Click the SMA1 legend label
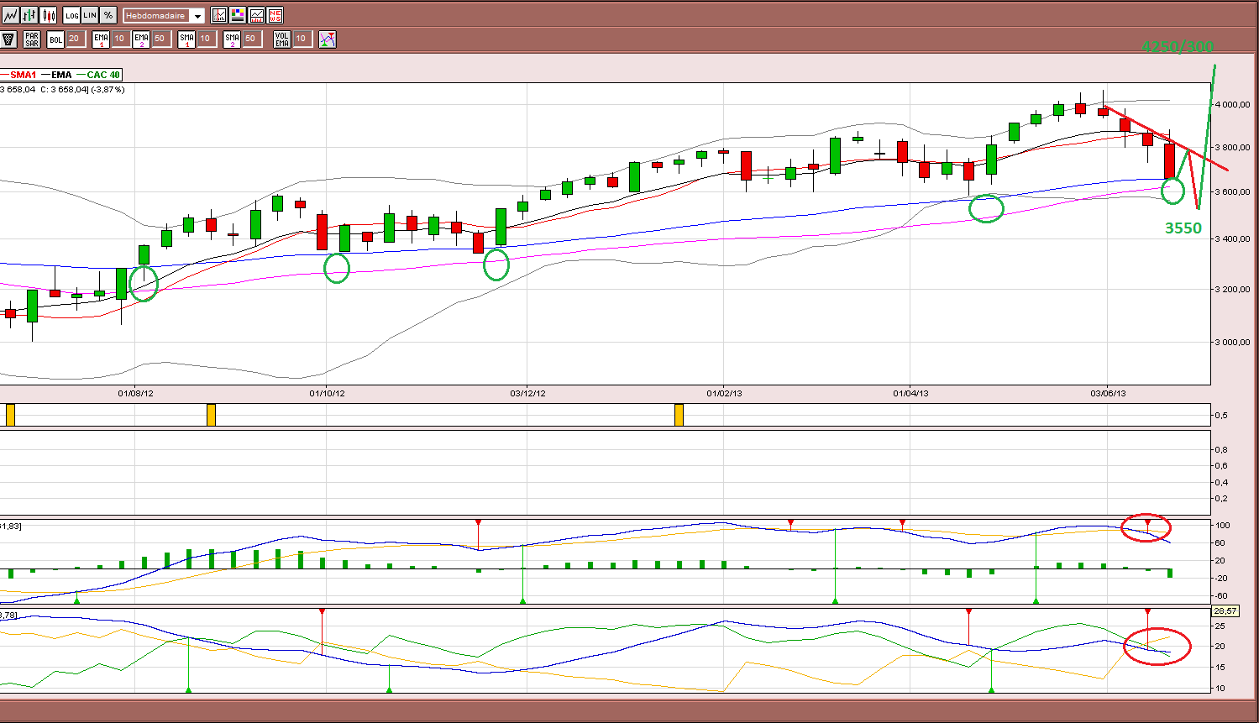 click(23, 75)
